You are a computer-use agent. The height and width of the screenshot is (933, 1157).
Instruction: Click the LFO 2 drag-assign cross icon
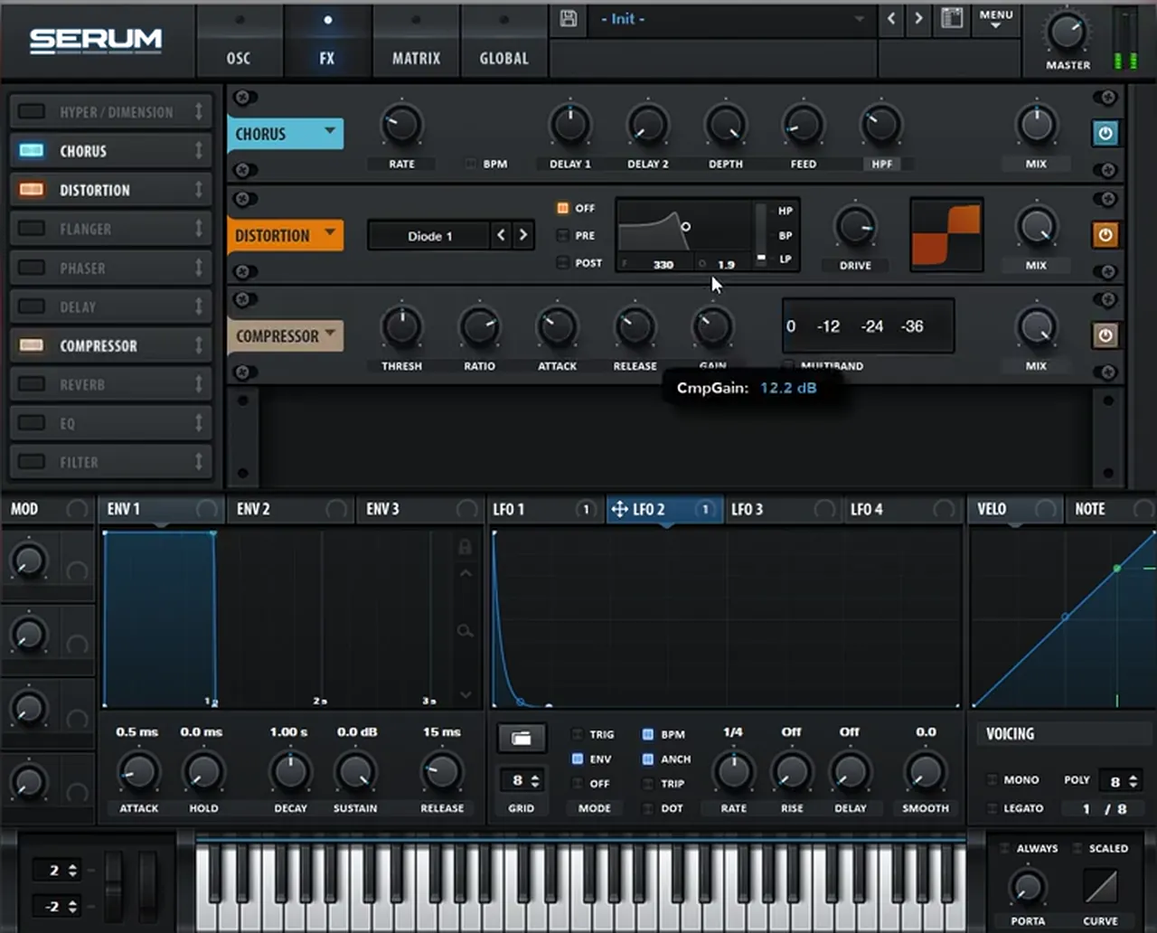(x=619, y=510)
